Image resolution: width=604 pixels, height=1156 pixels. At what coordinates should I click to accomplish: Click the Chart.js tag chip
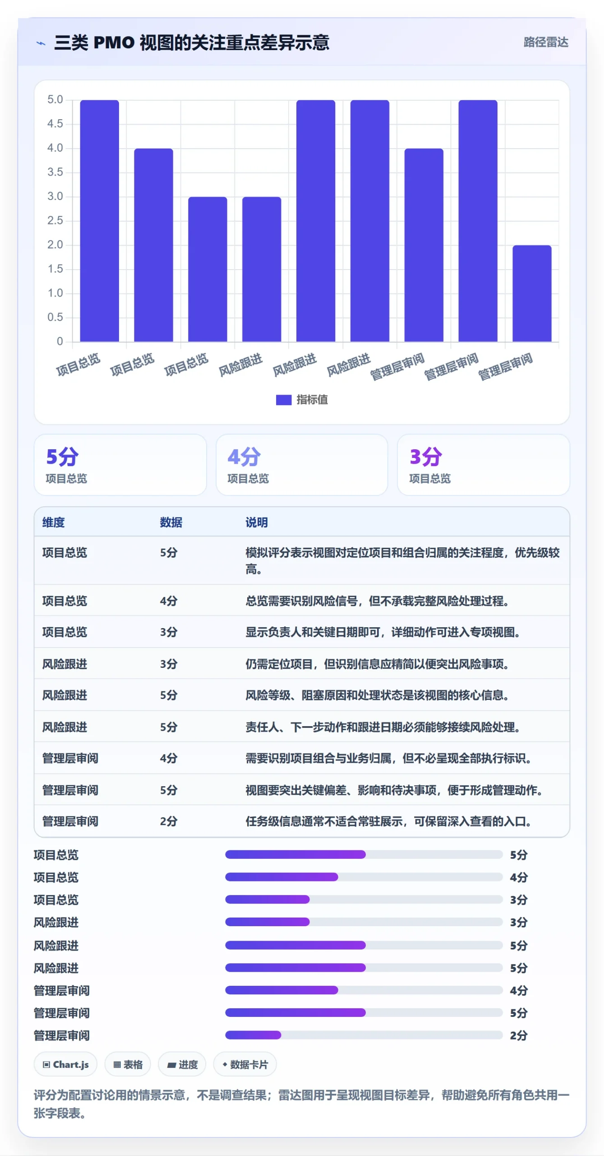(x=66, y=1065)
